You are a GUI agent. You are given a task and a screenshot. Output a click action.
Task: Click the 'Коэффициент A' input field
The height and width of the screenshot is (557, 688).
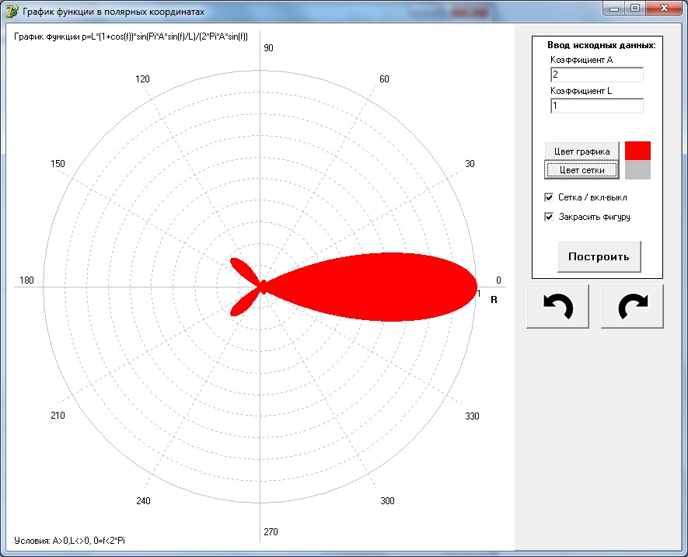click(x=596, y=75)
